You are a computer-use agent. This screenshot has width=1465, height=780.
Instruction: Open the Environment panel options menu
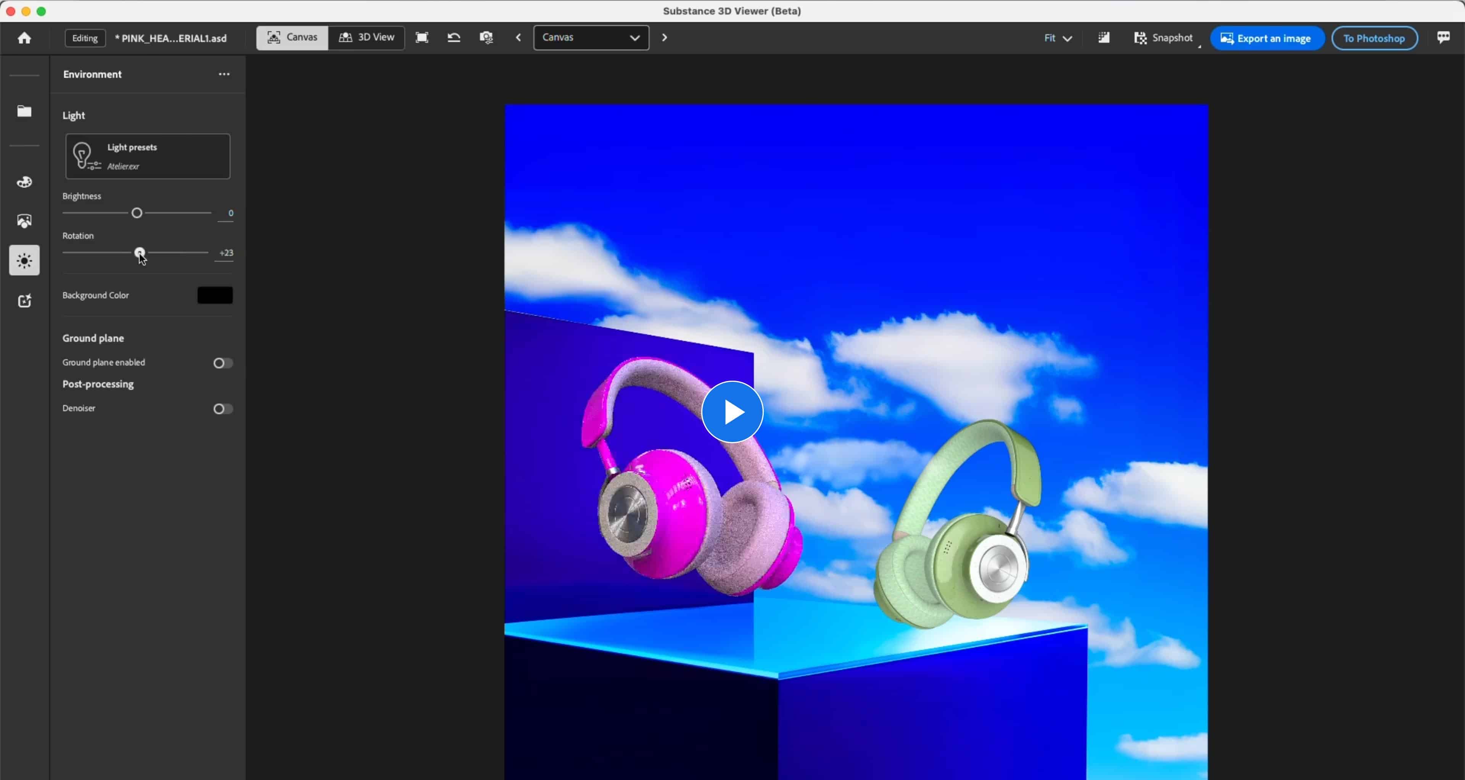224,74
